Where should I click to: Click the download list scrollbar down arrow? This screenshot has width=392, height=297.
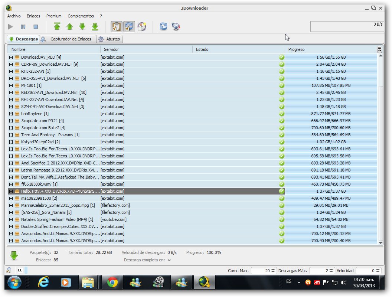(x=380, y=243)
